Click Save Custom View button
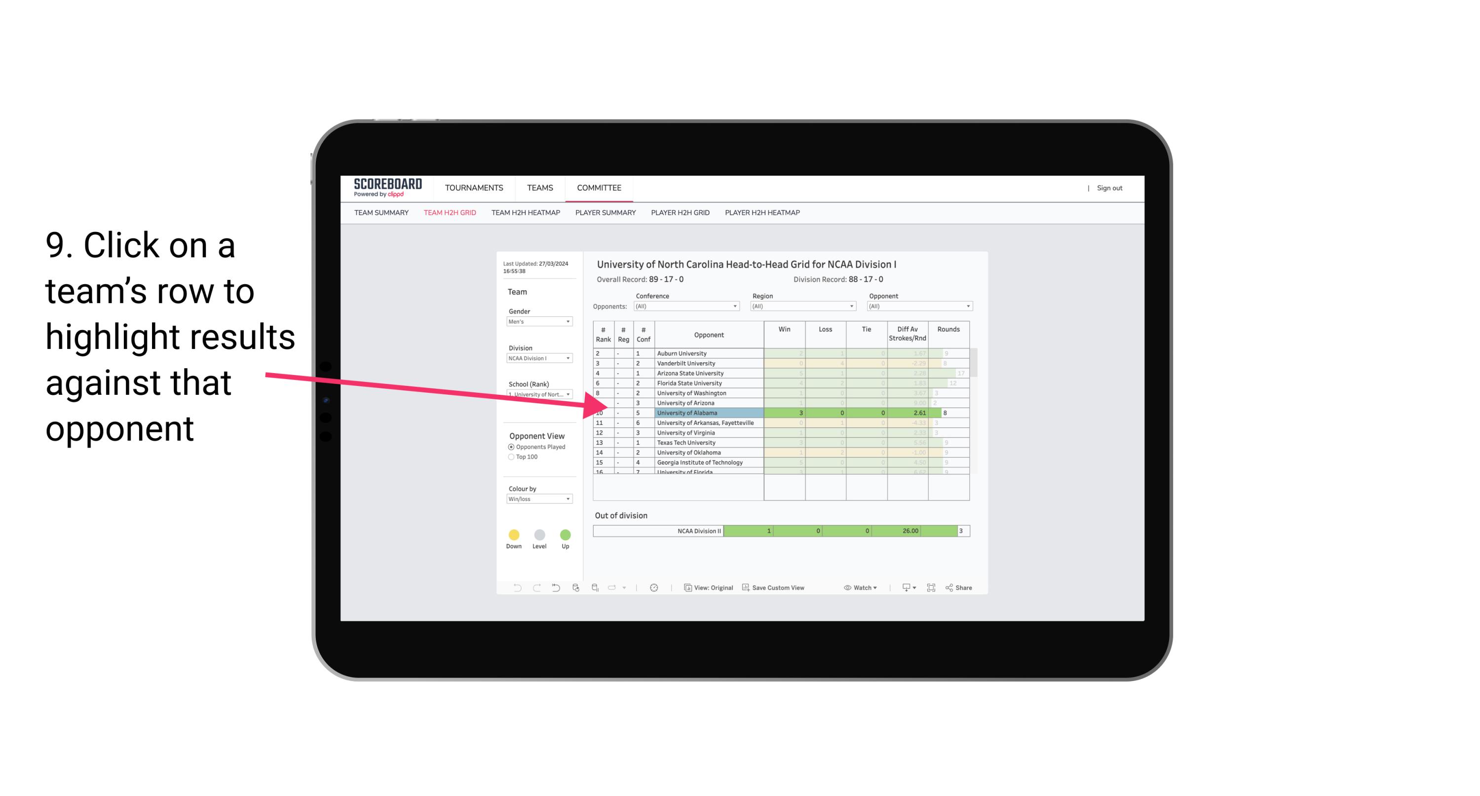This screenshot has width=1480, height=796. 776,588
